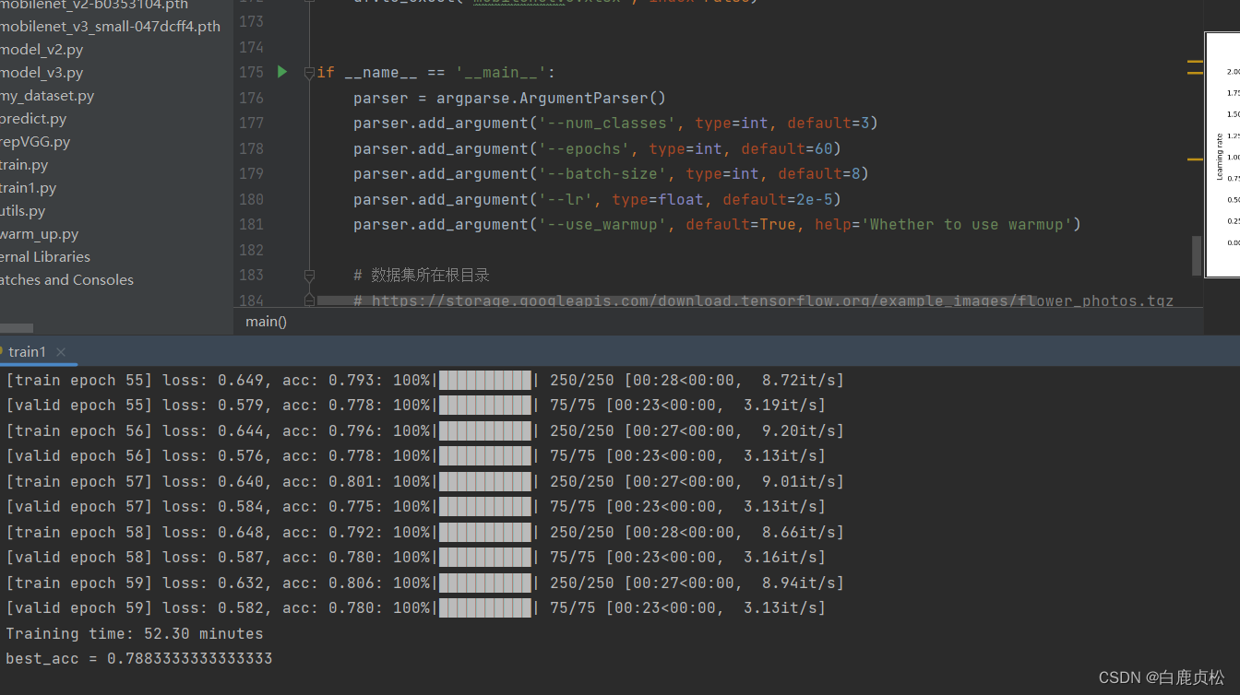Click the progress bar of valid epoch 58
The height and width of the screenshot is (695, 1240).
(x=485, y=557)
